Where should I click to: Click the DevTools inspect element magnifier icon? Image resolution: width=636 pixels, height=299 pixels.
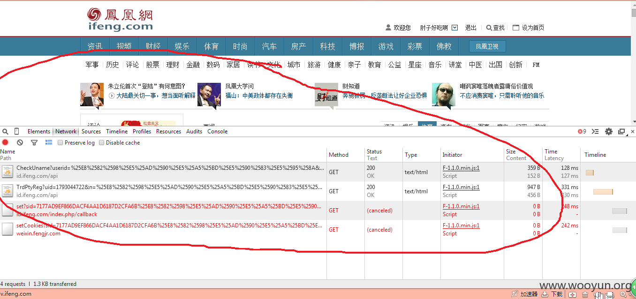click(5, 131)
